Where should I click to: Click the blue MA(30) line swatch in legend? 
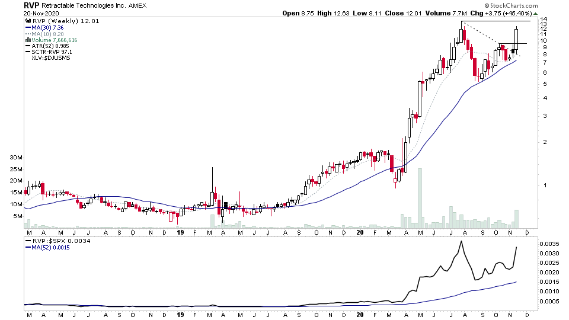pos(28,28)
